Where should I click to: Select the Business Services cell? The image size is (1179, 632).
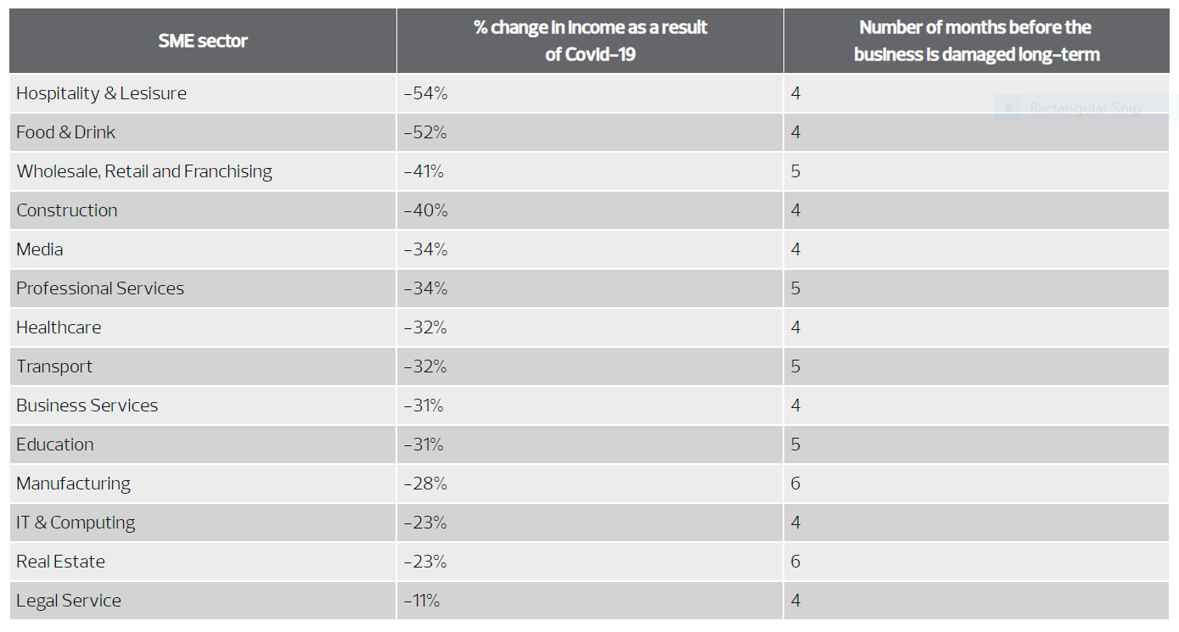coord(87,405)
